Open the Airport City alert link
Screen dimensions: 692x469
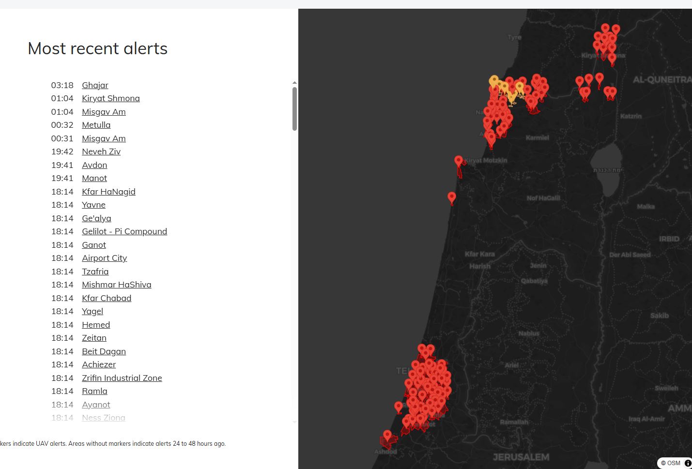pyautogui.click(x=104, y=258)
